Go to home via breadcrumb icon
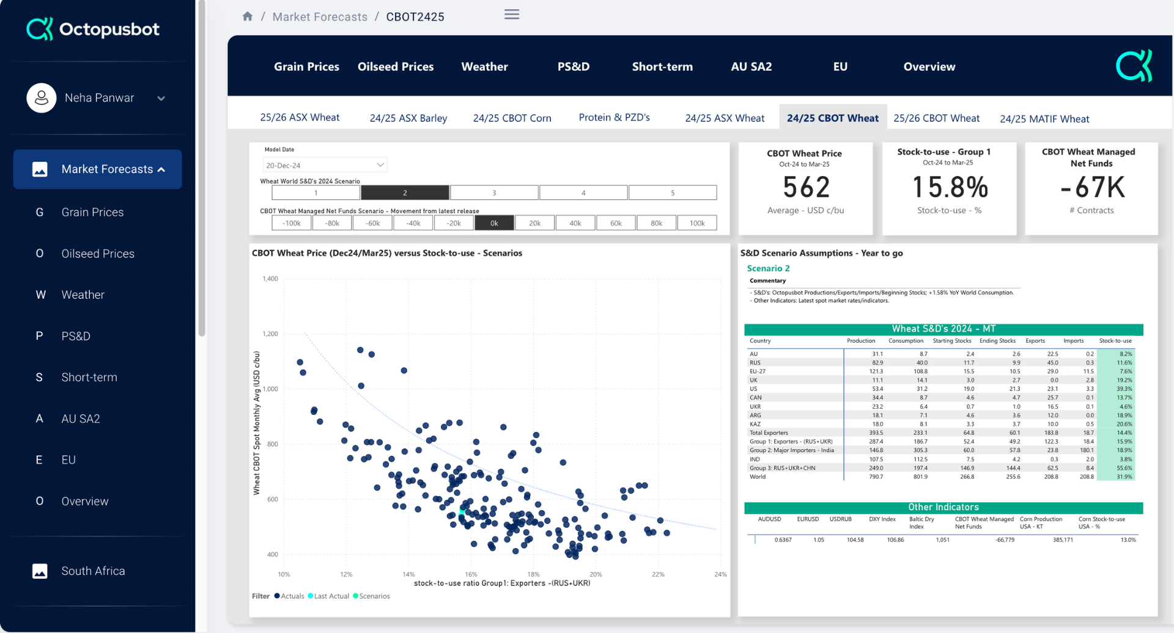 [248, 16]
